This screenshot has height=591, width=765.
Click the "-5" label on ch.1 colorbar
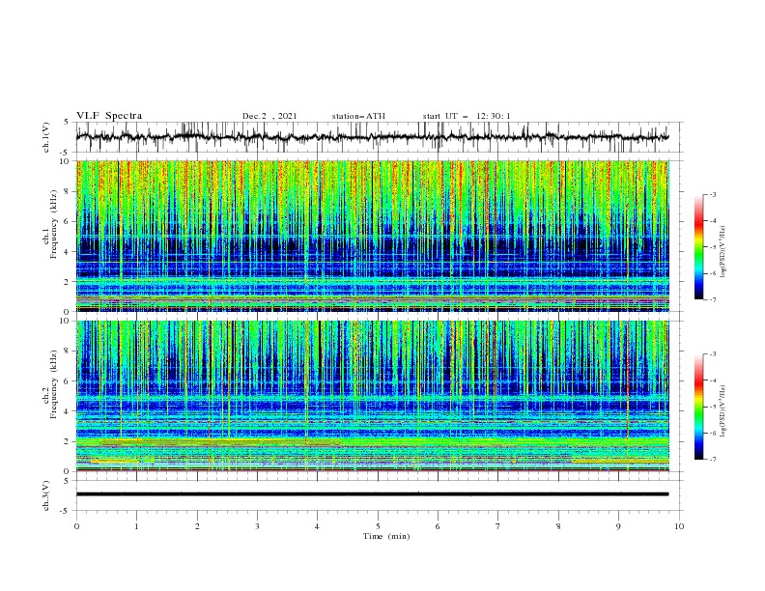pos(713,247)
